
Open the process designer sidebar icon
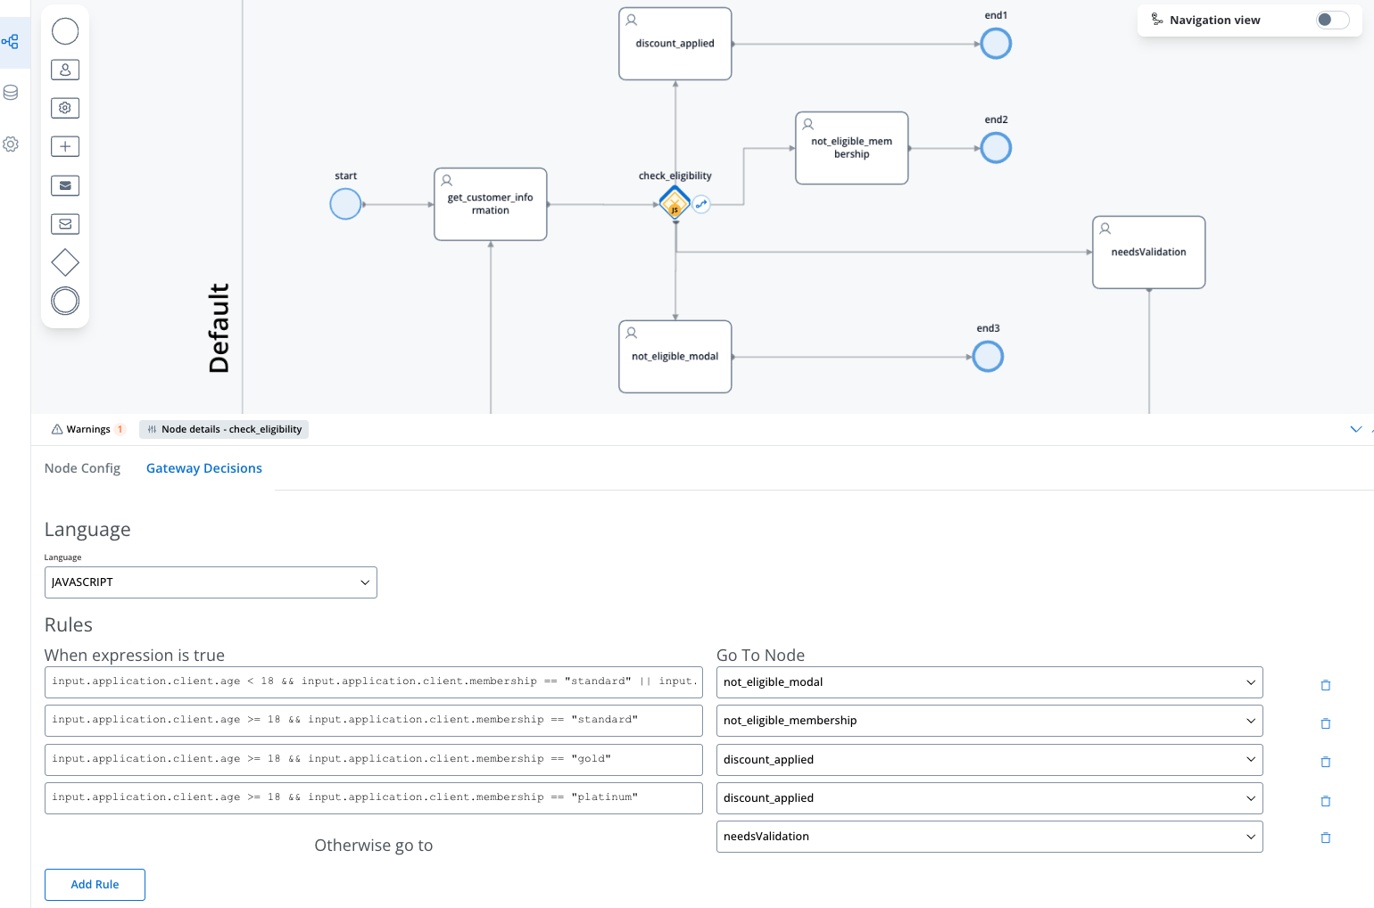(11, 42)
